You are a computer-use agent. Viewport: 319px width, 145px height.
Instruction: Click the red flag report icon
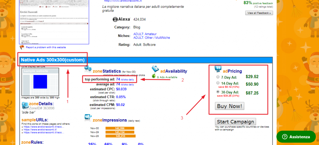pos(22,47)
